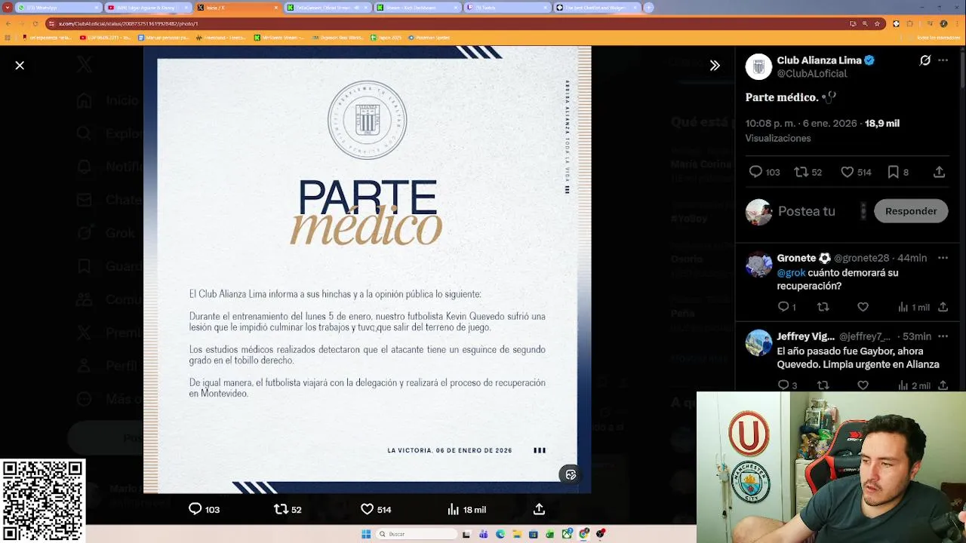
Task: Click the reply icon showing 103 in the sidebar
Action: point(764,172)
